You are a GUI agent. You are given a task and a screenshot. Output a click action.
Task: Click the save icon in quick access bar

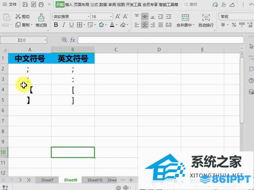pos(25,4)
